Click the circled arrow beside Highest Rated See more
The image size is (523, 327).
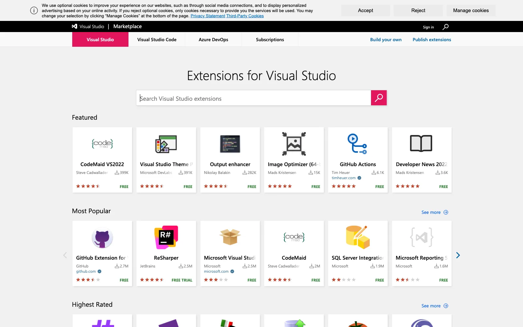tap(446, 306)
